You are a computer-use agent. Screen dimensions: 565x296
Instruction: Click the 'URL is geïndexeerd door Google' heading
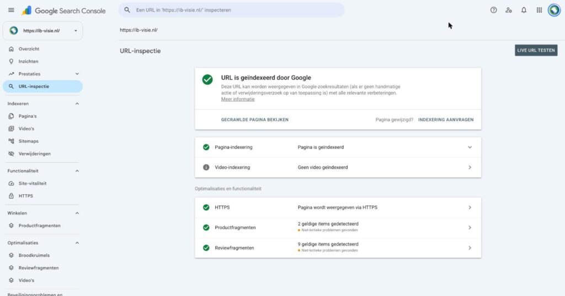tap(266, 78)
